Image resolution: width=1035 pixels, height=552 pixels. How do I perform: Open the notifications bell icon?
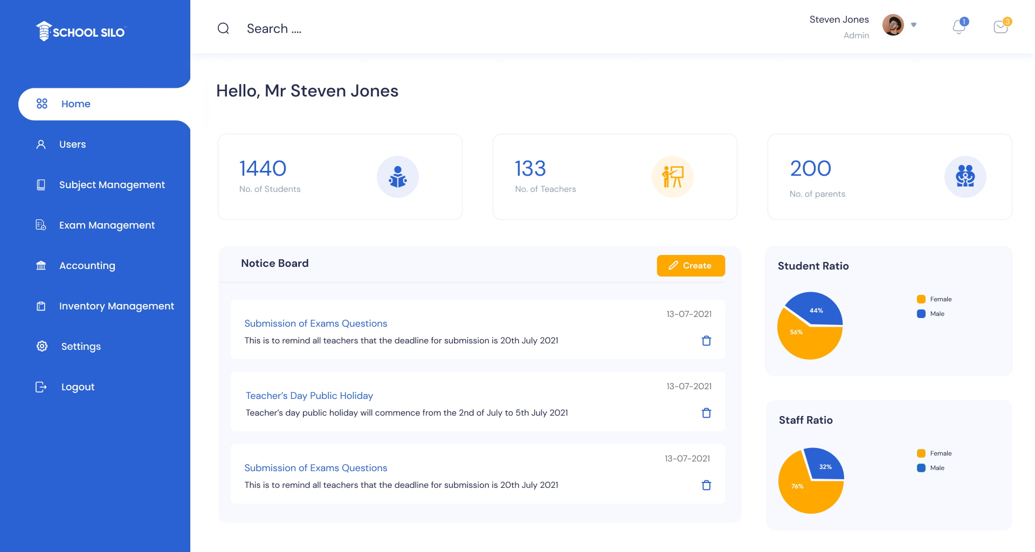coord(959,28)
